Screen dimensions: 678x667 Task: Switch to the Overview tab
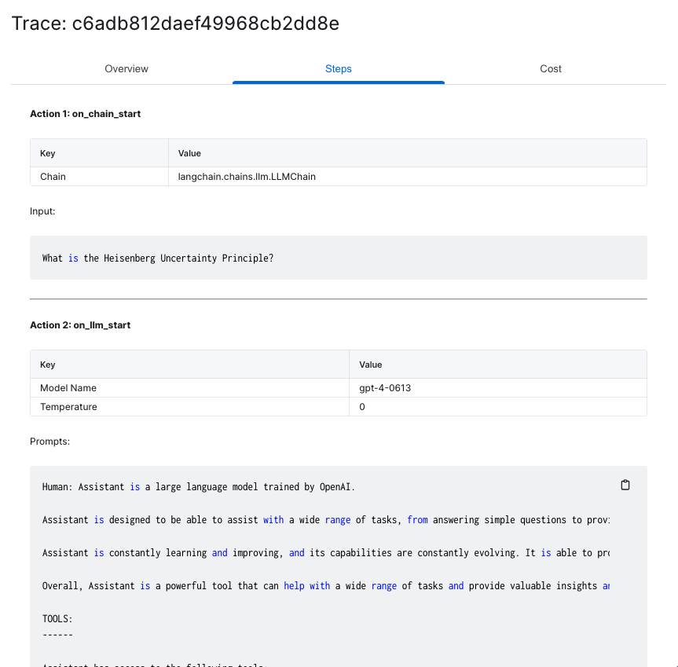[x=126, y=68]
